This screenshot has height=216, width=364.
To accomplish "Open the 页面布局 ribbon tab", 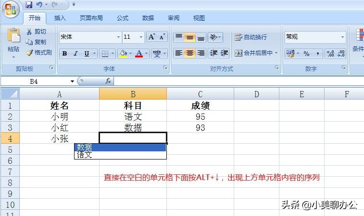I will [x=91, y=18].
